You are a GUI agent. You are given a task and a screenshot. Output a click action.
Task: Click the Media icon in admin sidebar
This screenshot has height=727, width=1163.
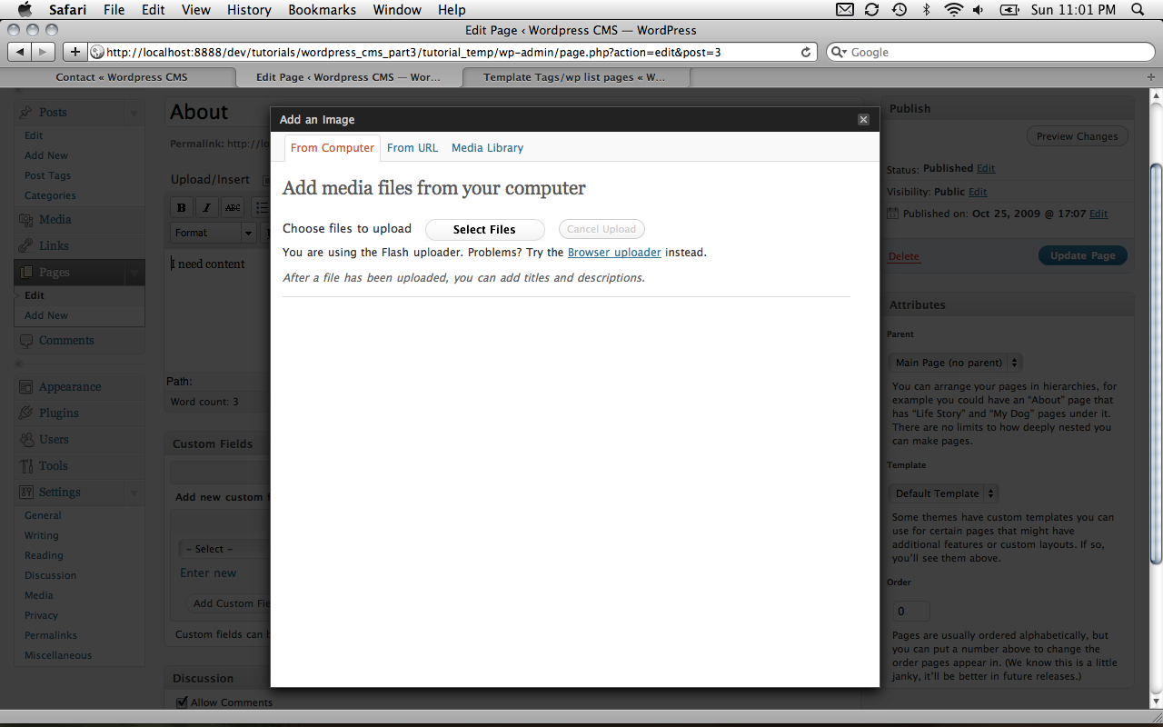pyautogui.click(x=25, y=220)
